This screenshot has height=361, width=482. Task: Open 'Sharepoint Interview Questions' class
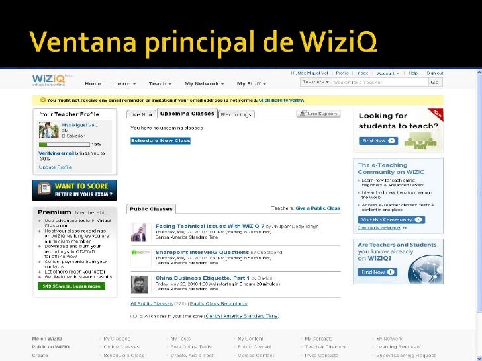[202, 252]
